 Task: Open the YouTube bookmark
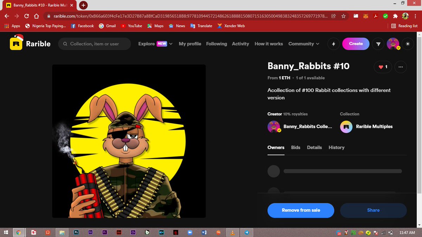pyautogui.click(x=132, y=26)
